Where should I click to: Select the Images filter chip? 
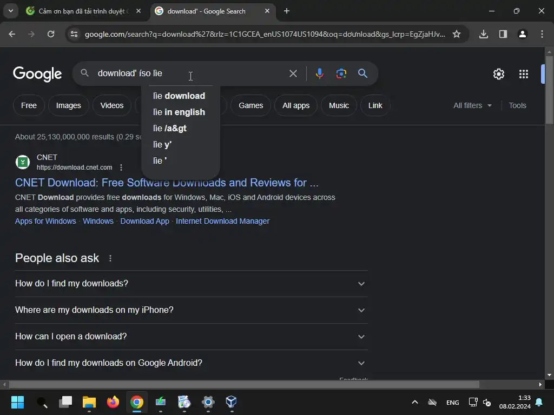tap(69, 105)
